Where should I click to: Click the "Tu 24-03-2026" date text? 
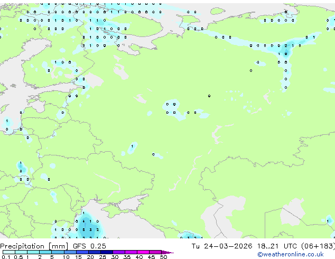click(x=222, y=246)
